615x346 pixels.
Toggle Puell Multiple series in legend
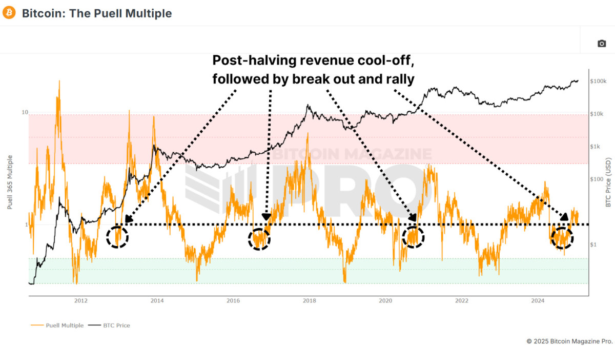click(65, 325)
